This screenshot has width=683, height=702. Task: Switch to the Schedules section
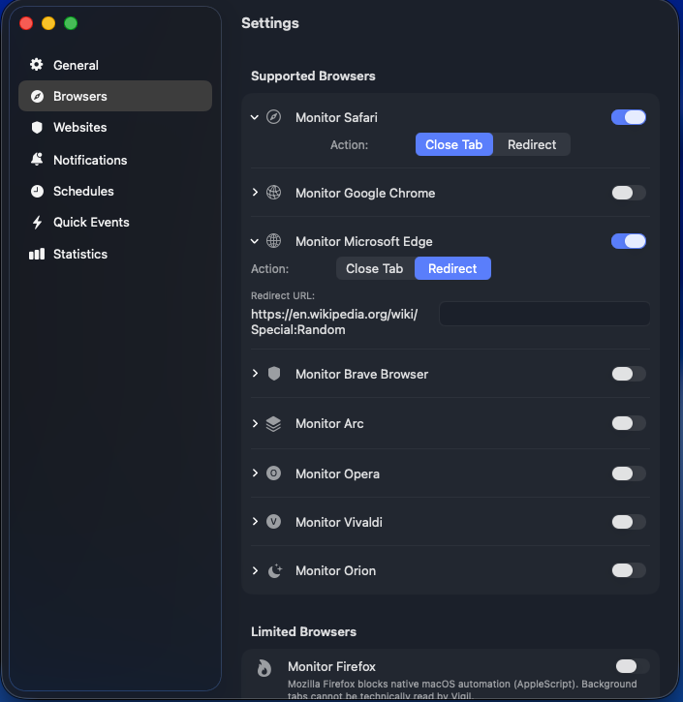click(115, 191)
